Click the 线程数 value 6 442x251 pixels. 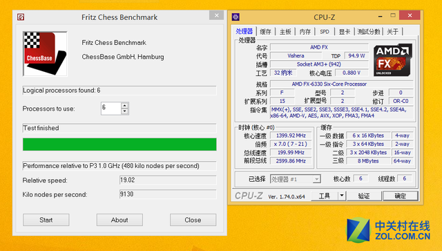pos(405,178)
